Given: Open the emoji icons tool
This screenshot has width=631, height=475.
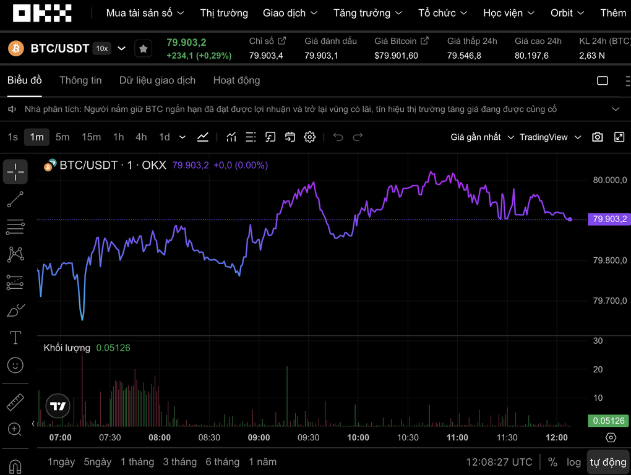Looking at the screenshot, I should click(x=15, y=365).
